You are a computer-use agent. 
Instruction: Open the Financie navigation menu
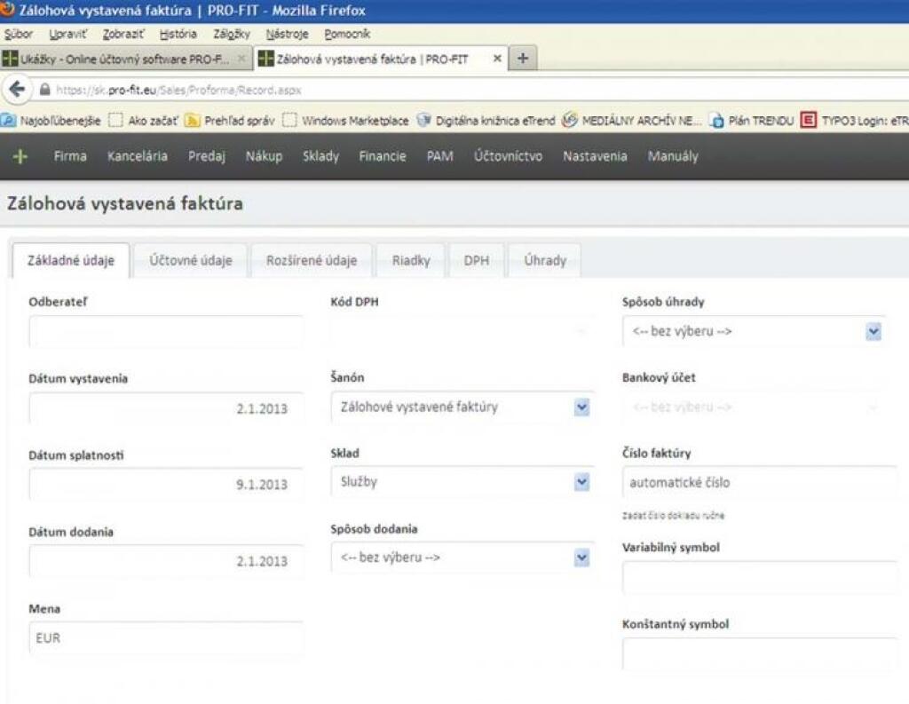383,156
